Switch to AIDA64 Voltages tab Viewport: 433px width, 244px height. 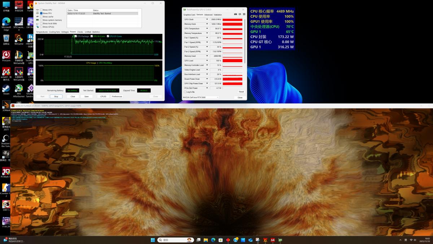point(65,32)
